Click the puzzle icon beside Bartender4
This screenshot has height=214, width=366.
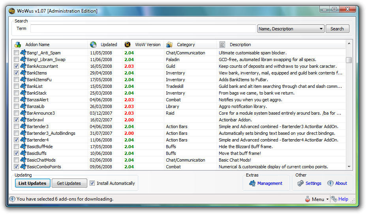tap(23, 140)
